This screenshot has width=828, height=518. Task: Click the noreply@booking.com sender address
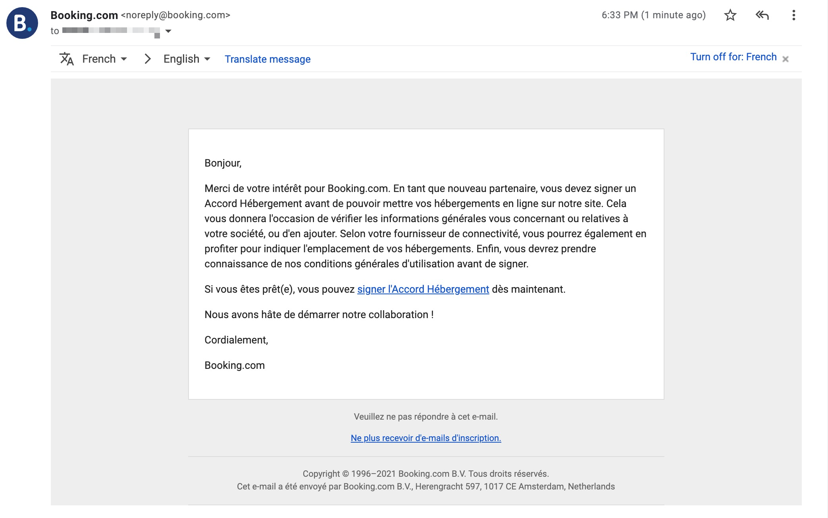click(175, 15)
